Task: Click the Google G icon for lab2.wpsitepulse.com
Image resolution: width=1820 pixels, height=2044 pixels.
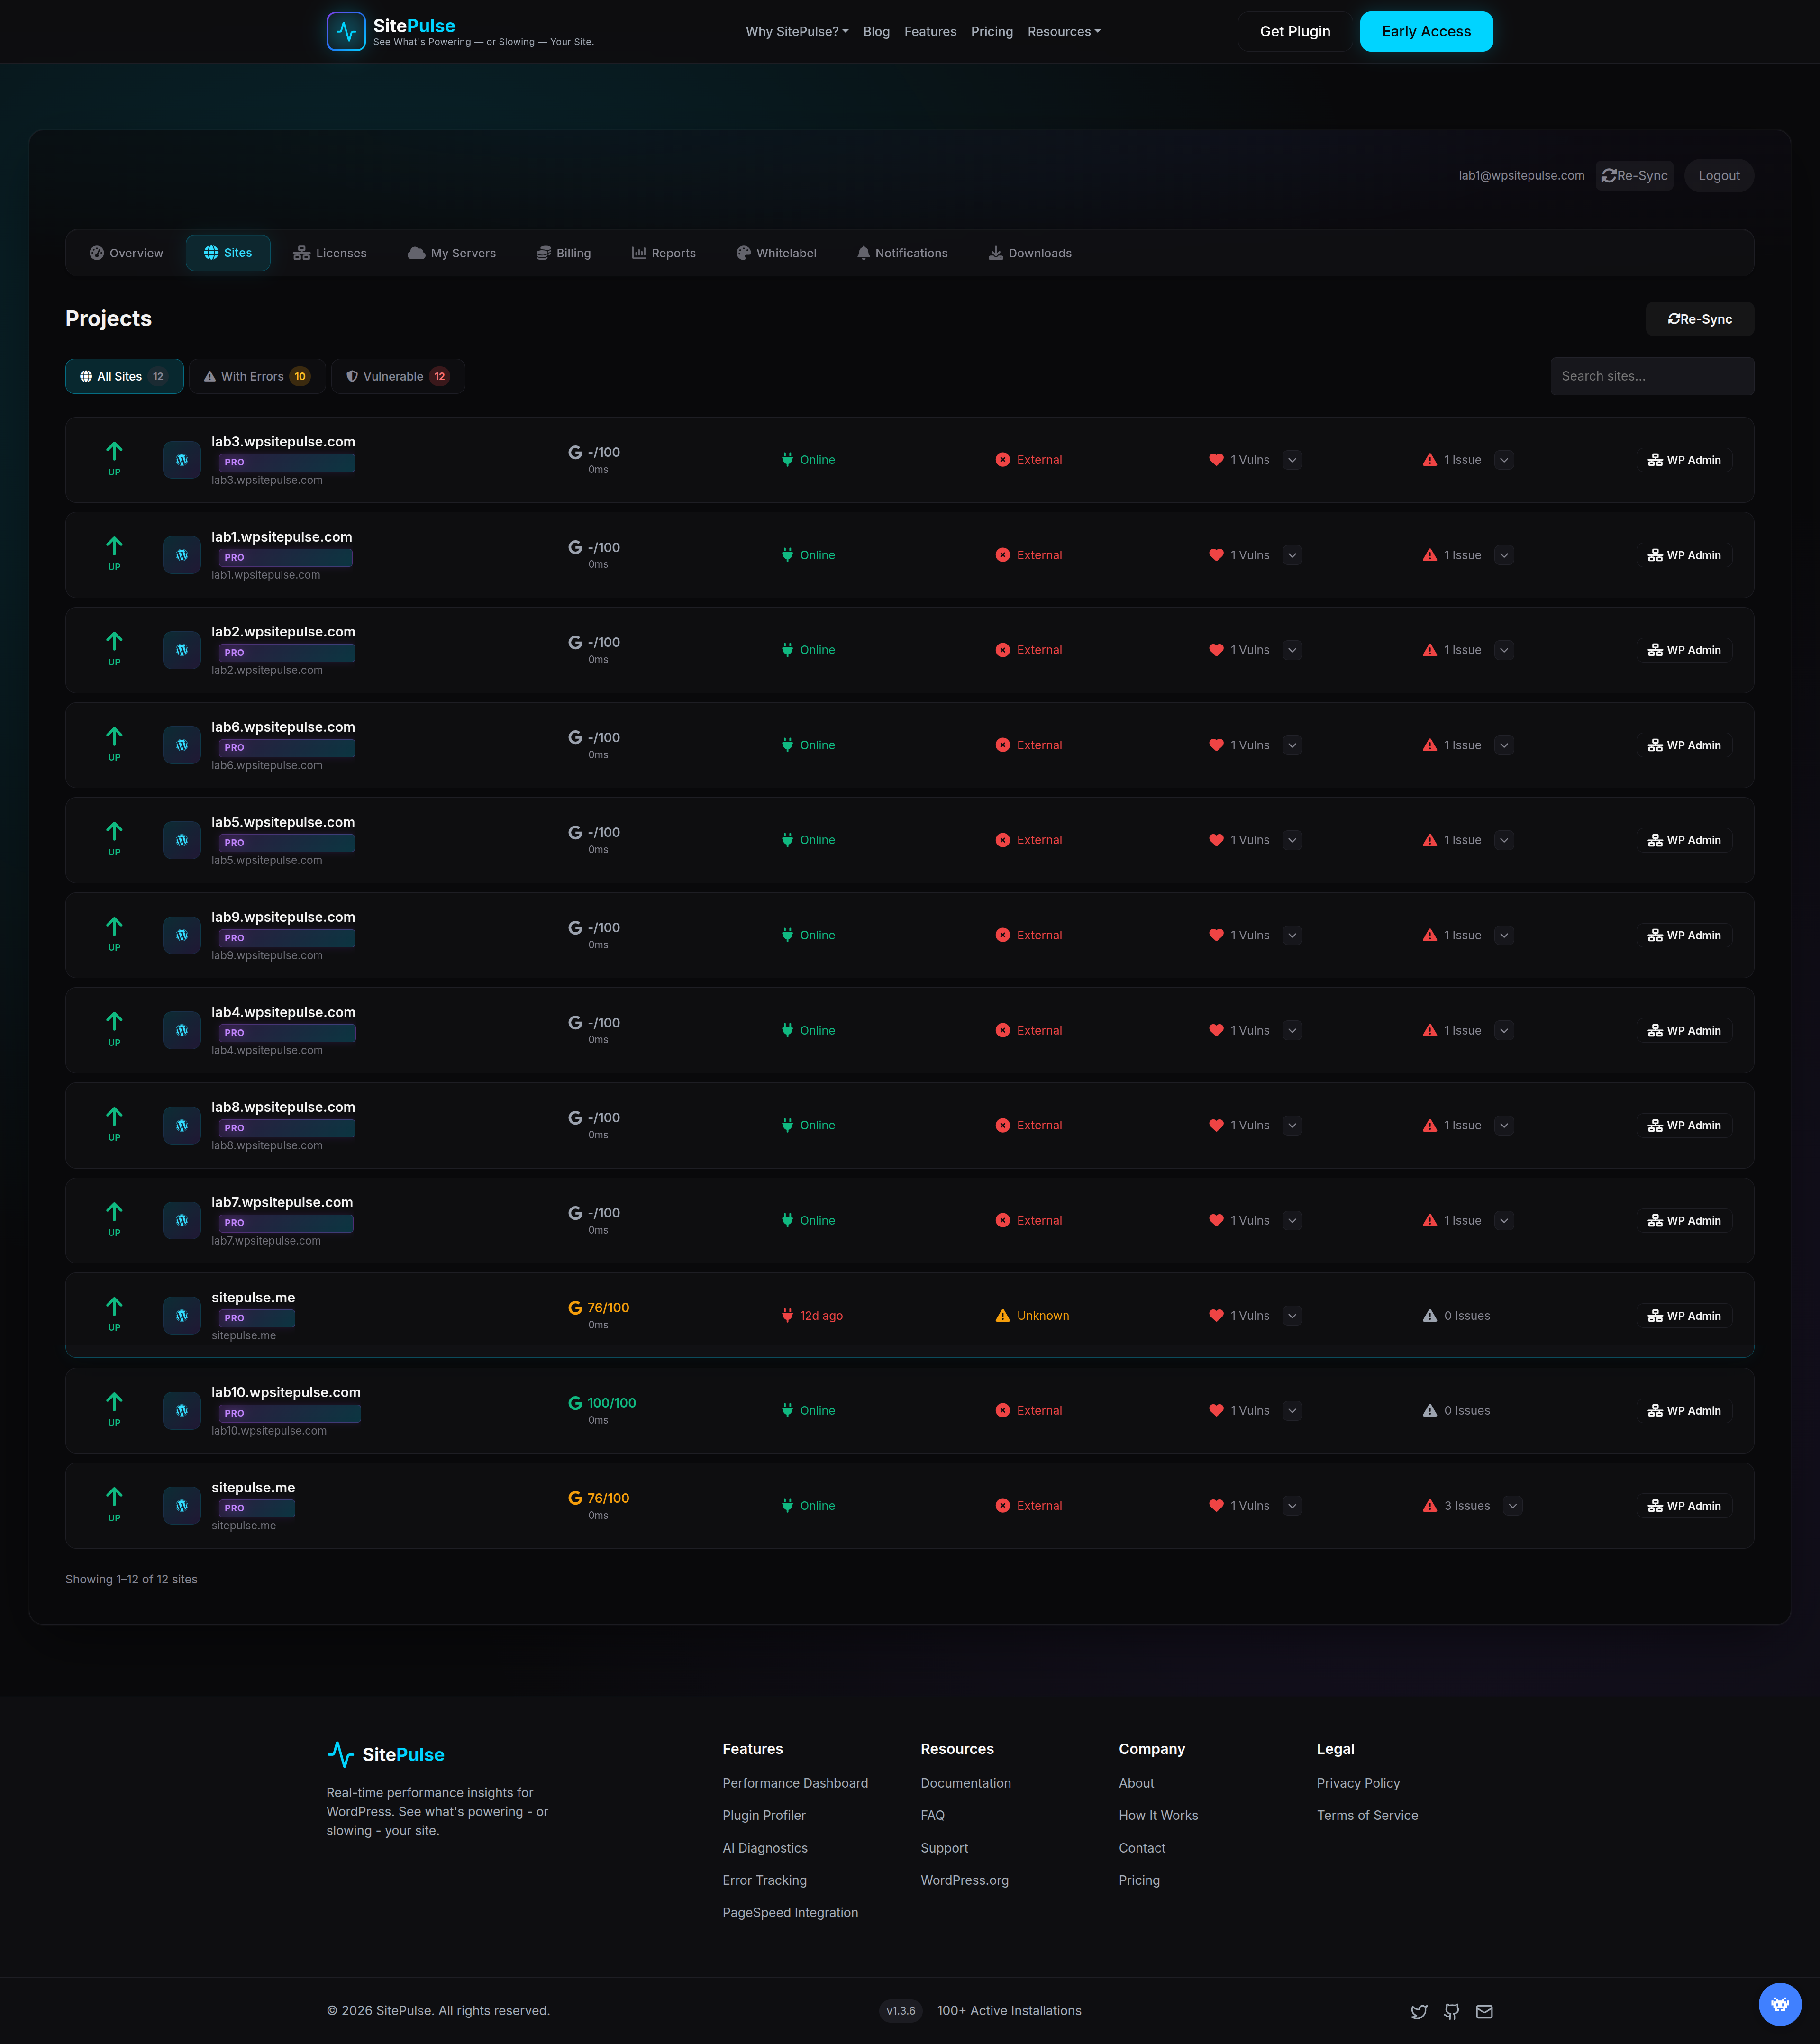Action: (575, 642)
